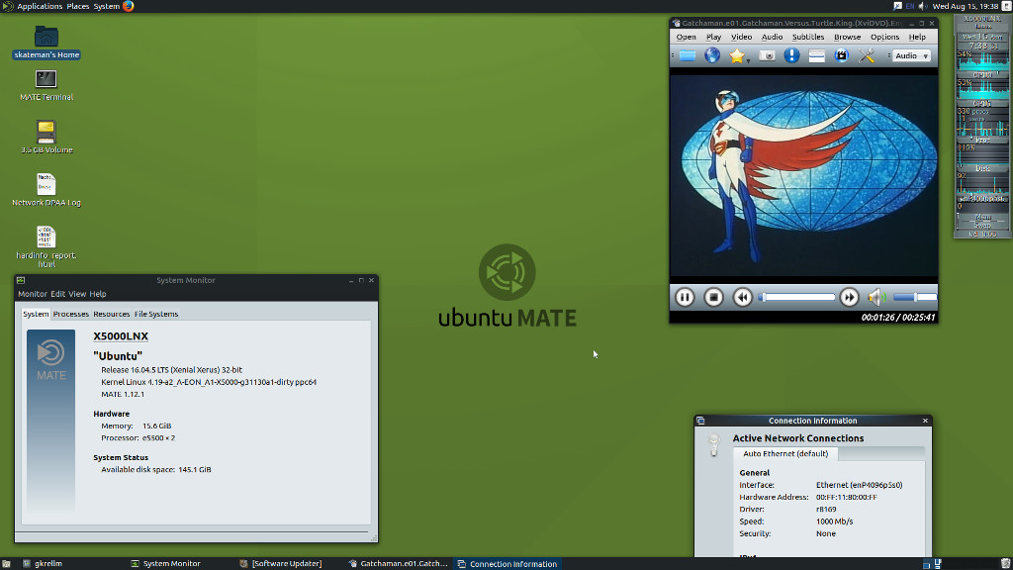The height and width of the screenshot is (570, 1013).
Task: Pause the video playback
Action: point(685,297)
